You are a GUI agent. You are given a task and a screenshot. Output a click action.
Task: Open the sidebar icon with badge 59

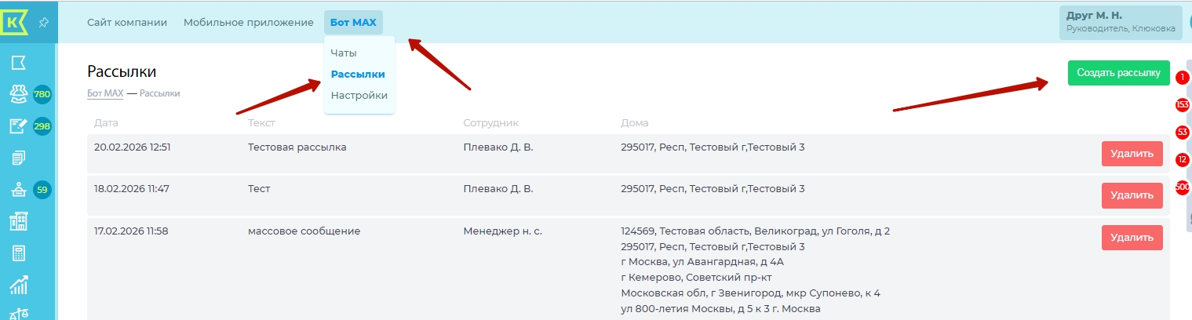18,190
